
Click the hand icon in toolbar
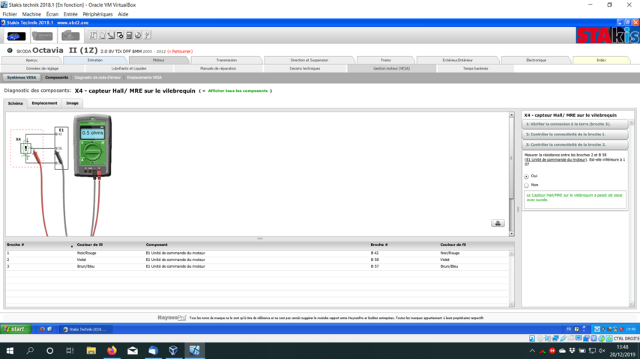pos(102,35)
